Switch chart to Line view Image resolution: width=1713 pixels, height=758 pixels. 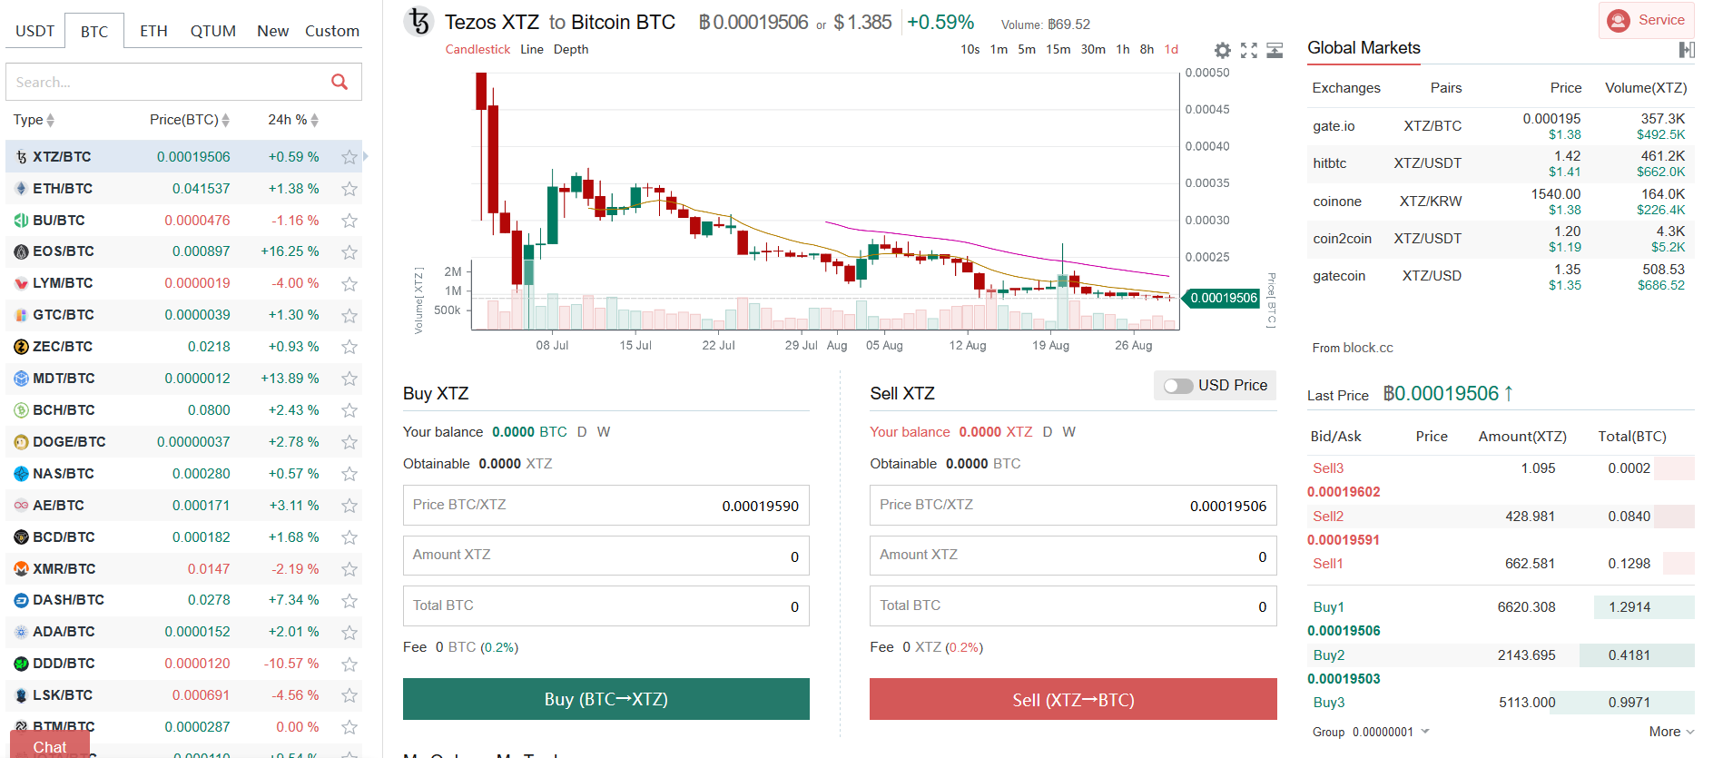(532, 50)
